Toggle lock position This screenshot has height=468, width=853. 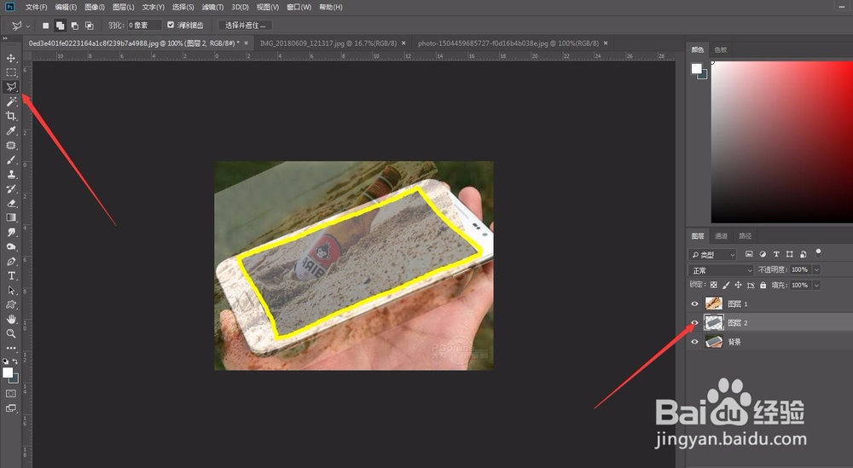coord(738,285)
